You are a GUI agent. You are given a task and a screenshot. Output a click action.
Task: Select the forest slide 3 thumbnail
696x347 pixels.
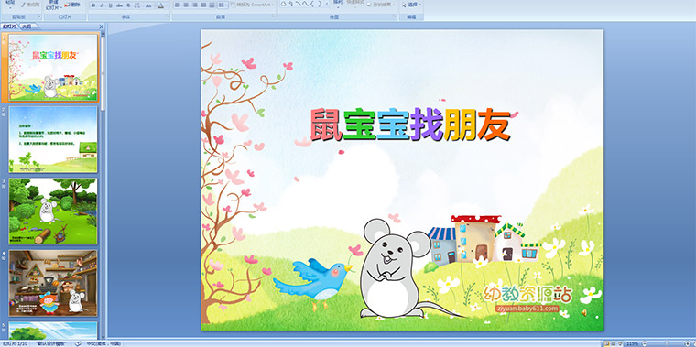[53, 211]
